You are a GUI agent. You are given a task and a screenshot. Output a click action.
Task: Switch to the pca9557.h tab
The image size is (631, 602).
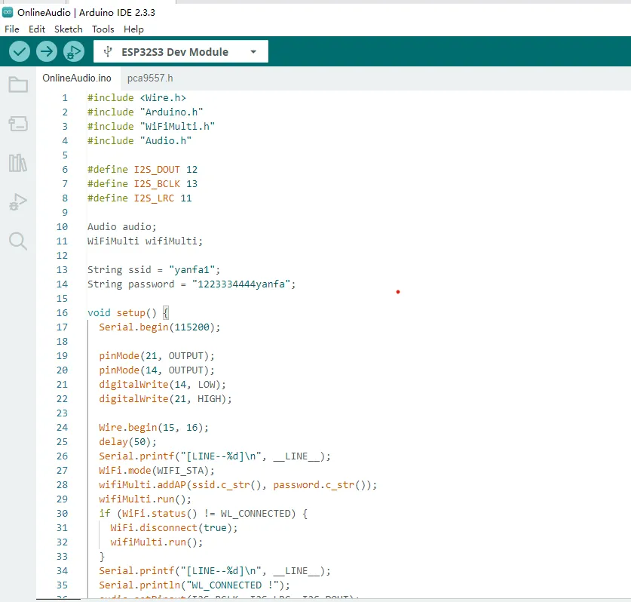pos(150,78)
